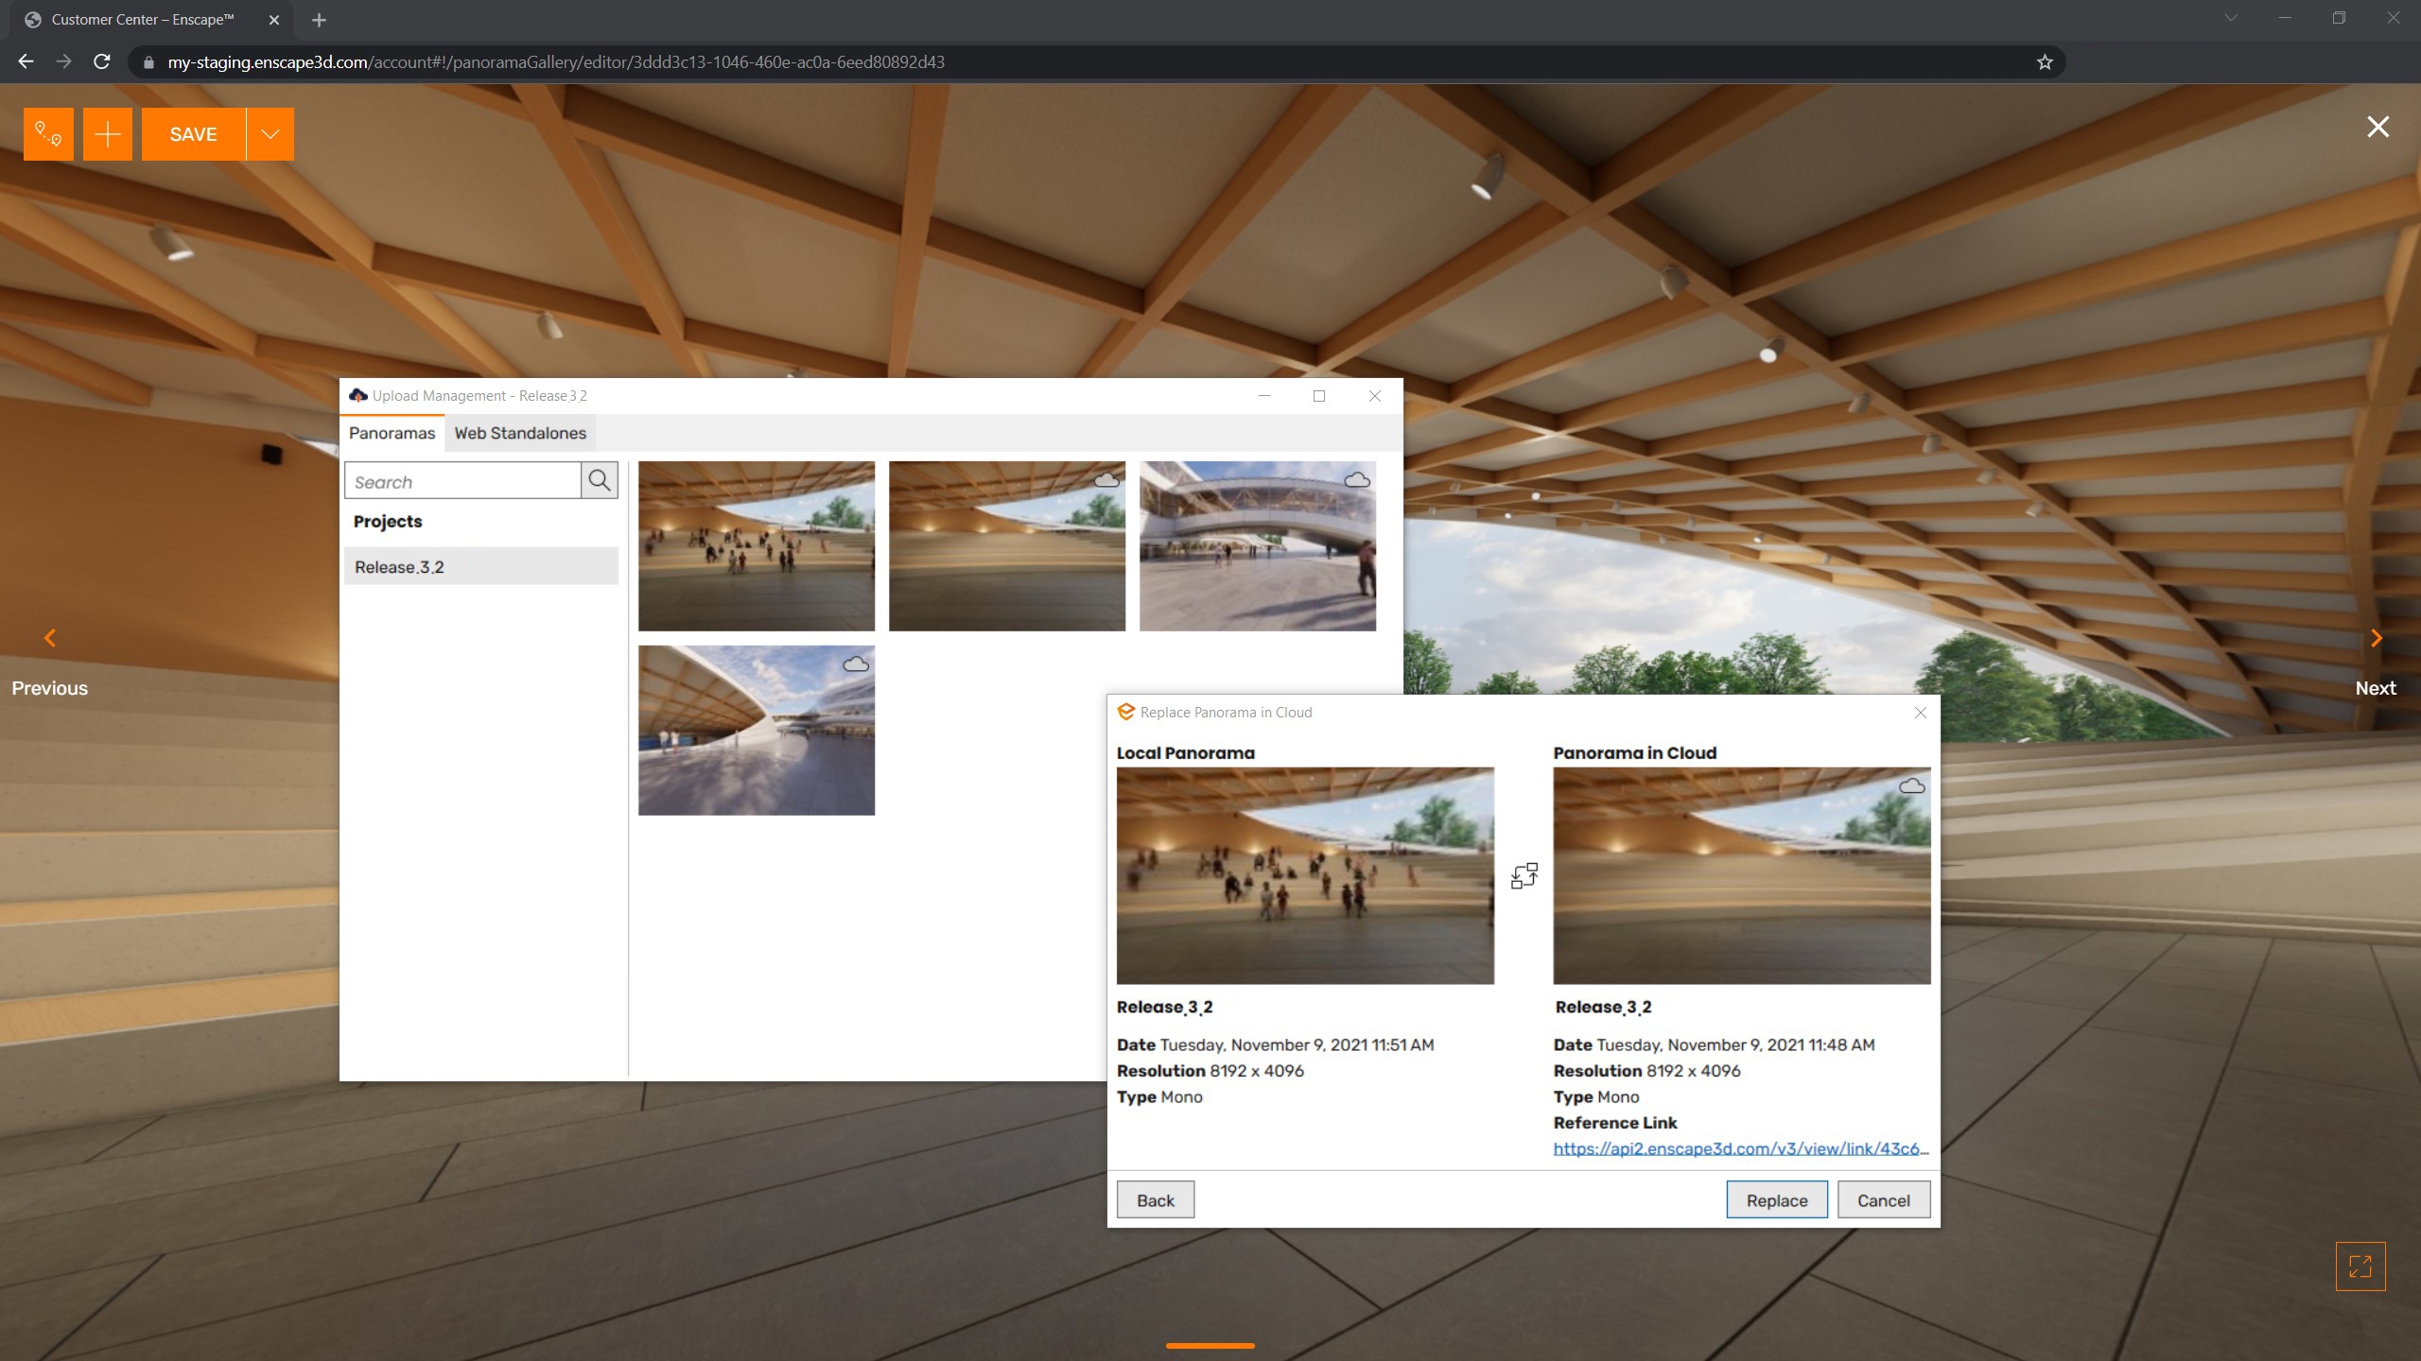The image size is (2421, 1361).
Task: Select the Panoramas tab
Action: point(392,432)
